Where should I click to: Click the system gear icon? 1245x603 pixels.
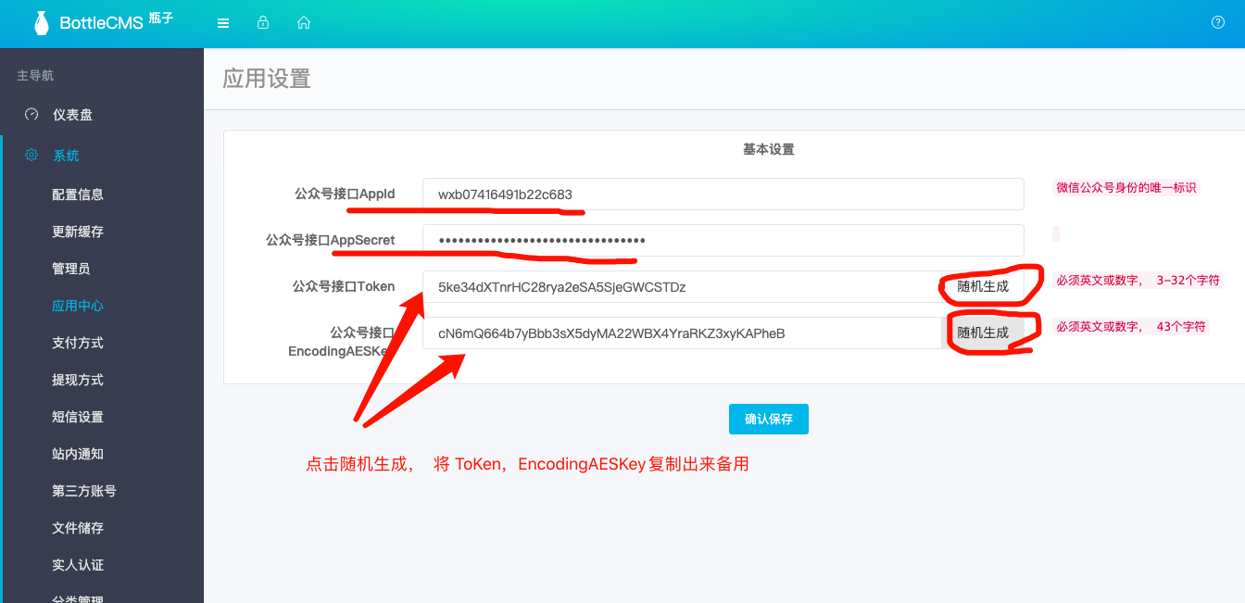(31, 155)
